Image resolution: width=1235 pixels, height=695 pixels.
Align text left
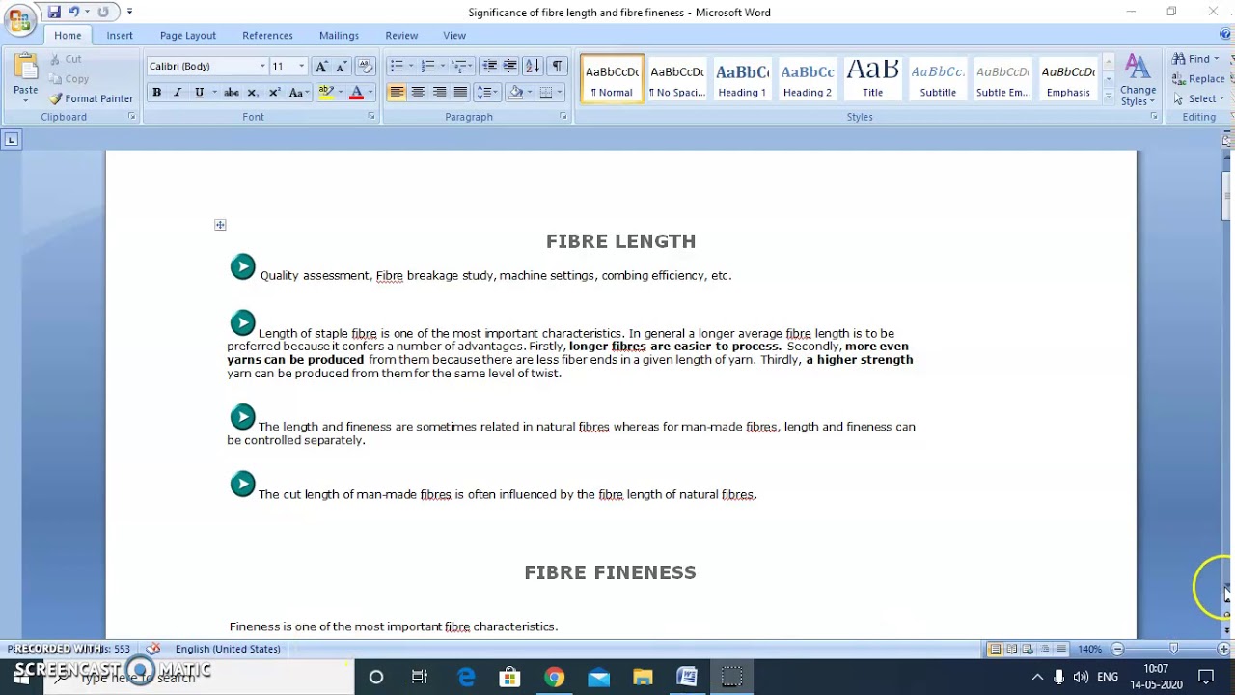pyautogui.click(x=397, y=93)
